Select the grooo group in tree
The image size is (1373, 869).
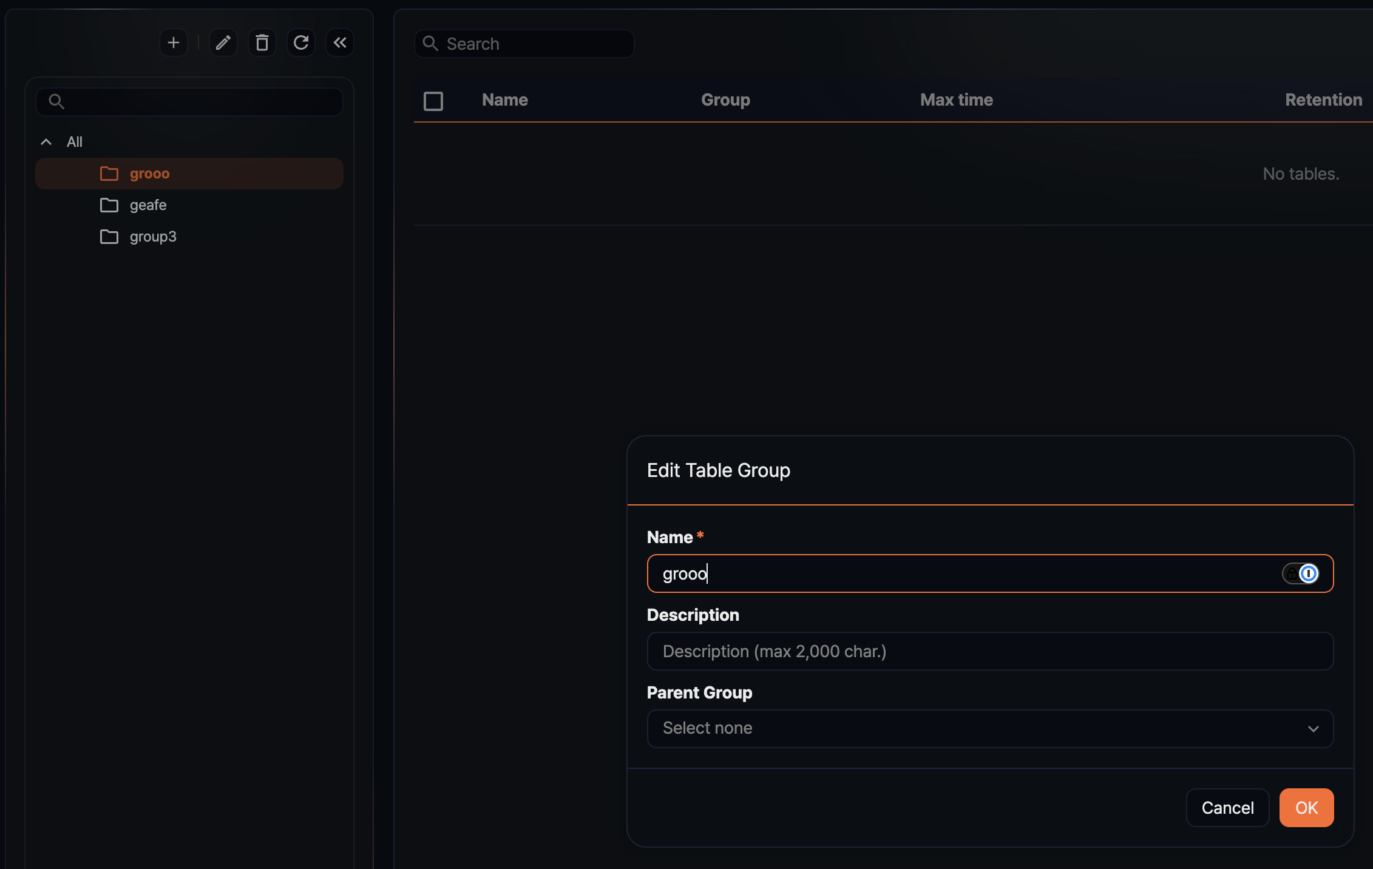coord(149,174)
